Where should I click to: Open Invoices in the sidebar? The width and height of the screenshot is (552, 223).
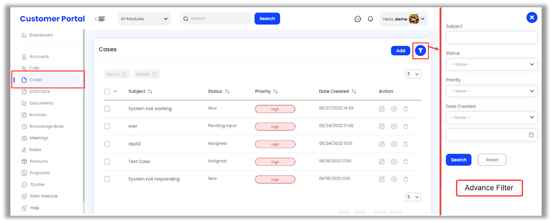38,115
